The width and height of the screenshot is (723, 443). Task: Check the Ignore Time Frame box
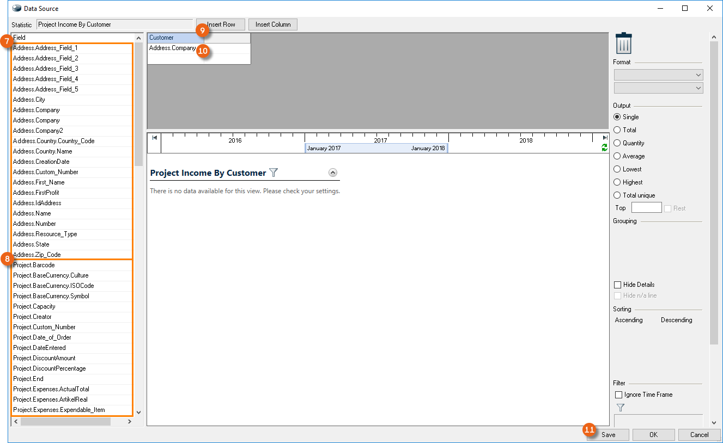pos(618,395)
